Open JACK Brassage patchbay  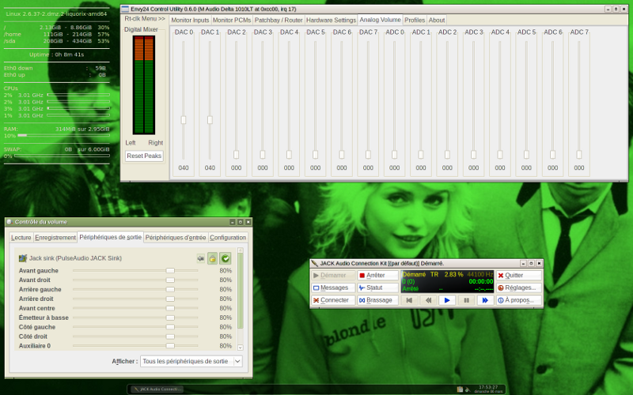(x=377, y=300)
